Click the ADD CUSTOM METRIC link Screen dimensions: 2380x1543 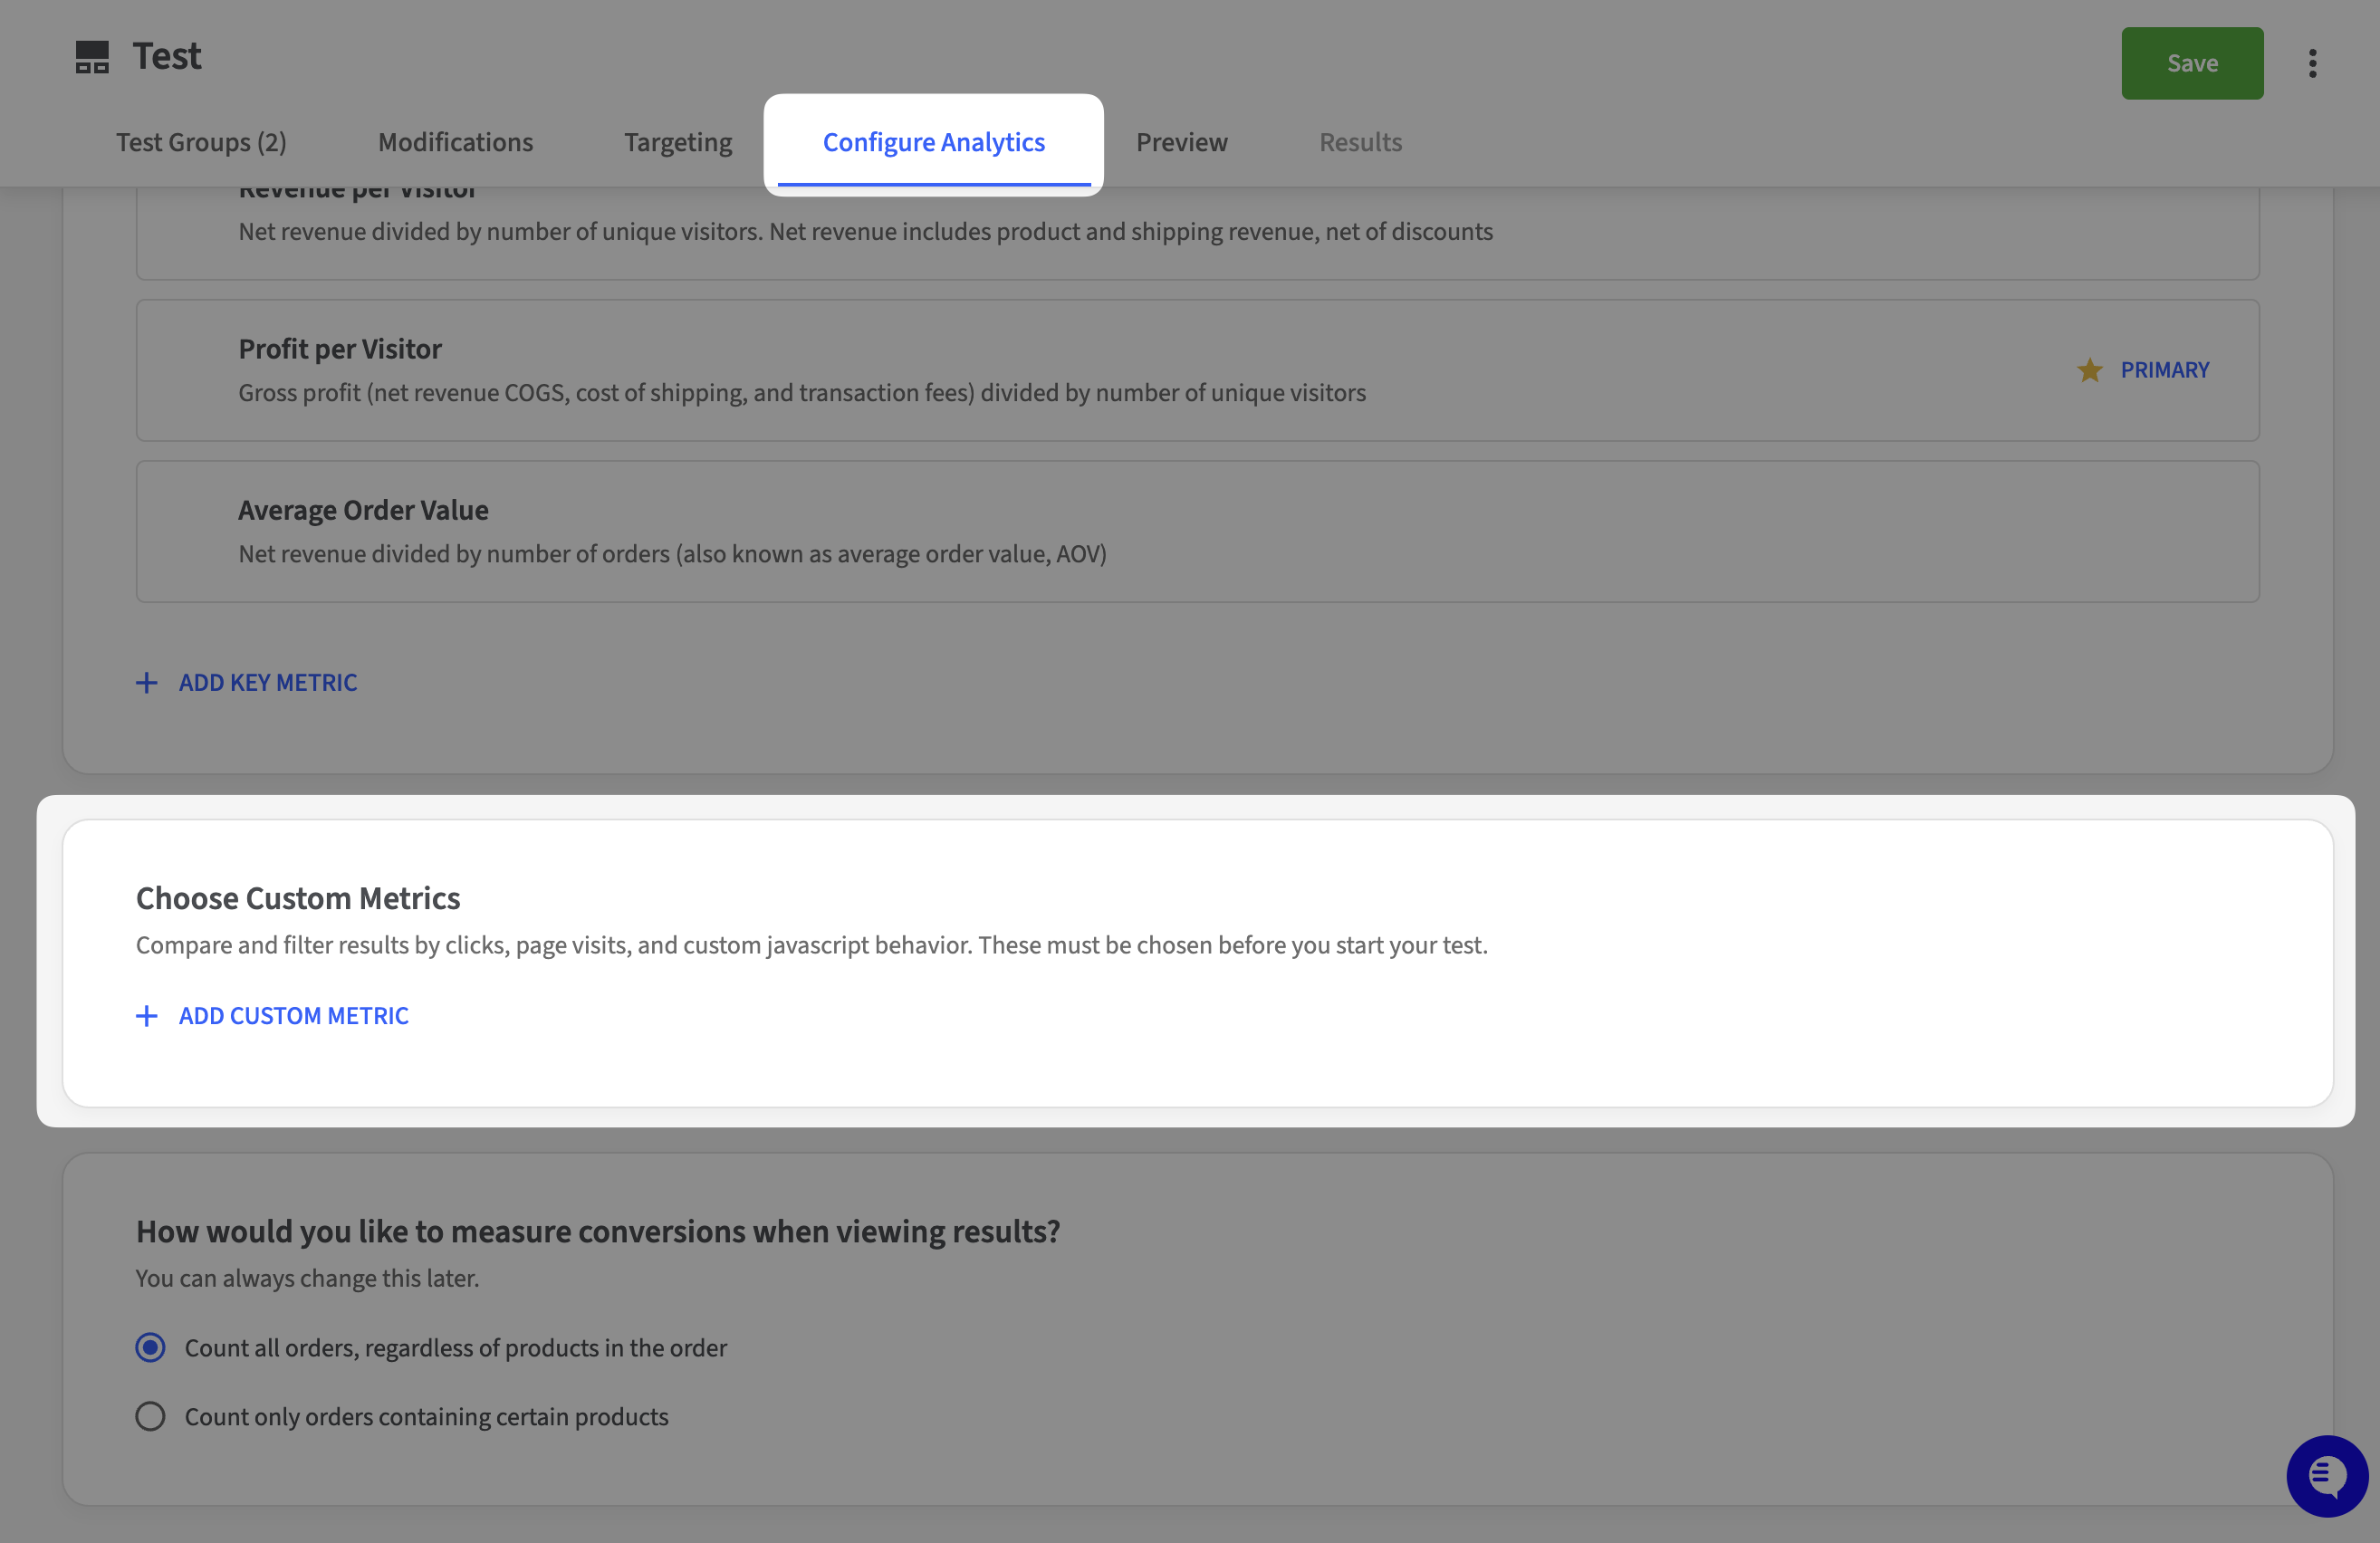click(294, 1016)
